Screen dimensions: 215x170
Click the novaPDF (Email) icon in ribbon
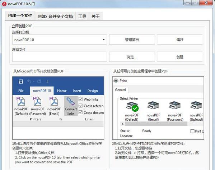point(54,101)
